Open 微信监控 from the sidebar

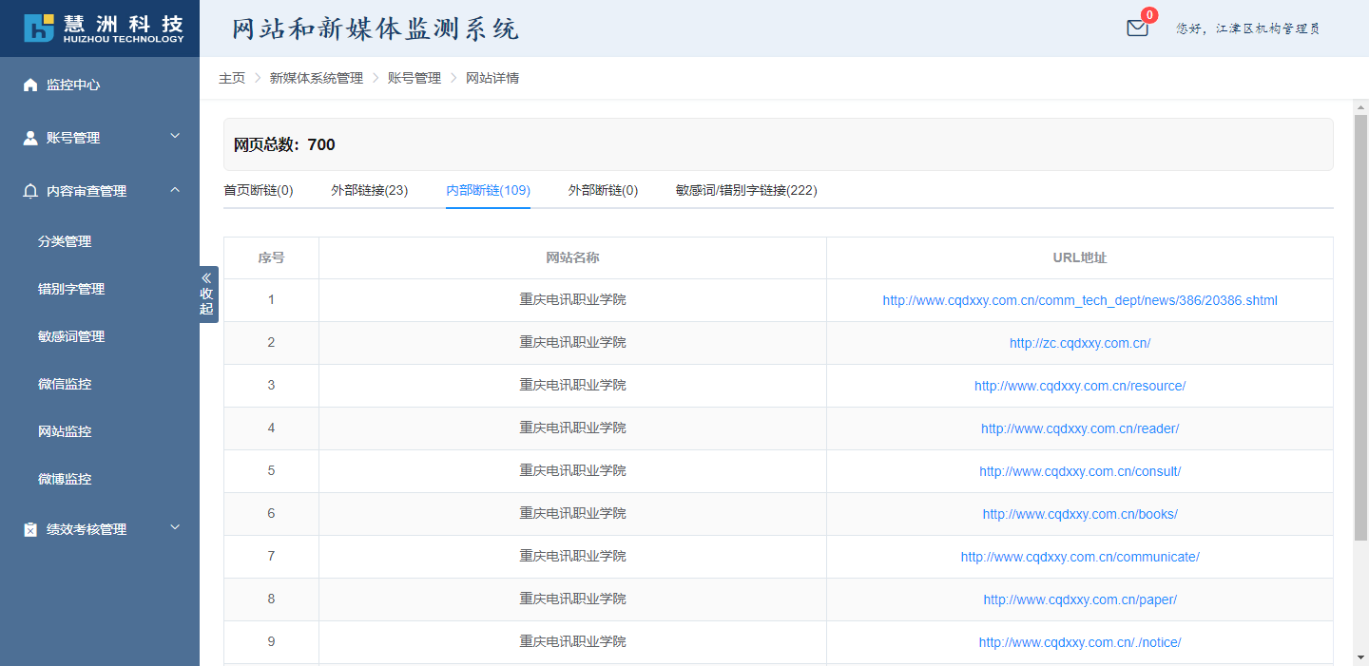coord(65,384)
